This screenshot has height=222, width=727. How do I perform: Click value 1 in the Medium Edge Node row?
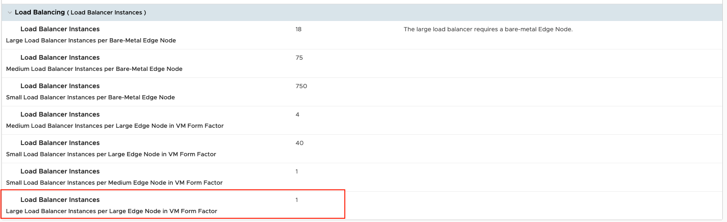297,172
